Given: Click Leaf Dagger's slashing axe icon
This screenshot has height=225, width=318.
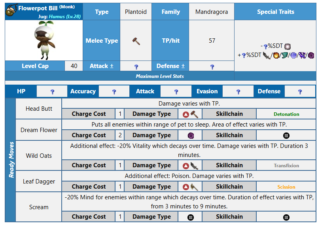Looking at the screenshot, I should click(194, 187).
